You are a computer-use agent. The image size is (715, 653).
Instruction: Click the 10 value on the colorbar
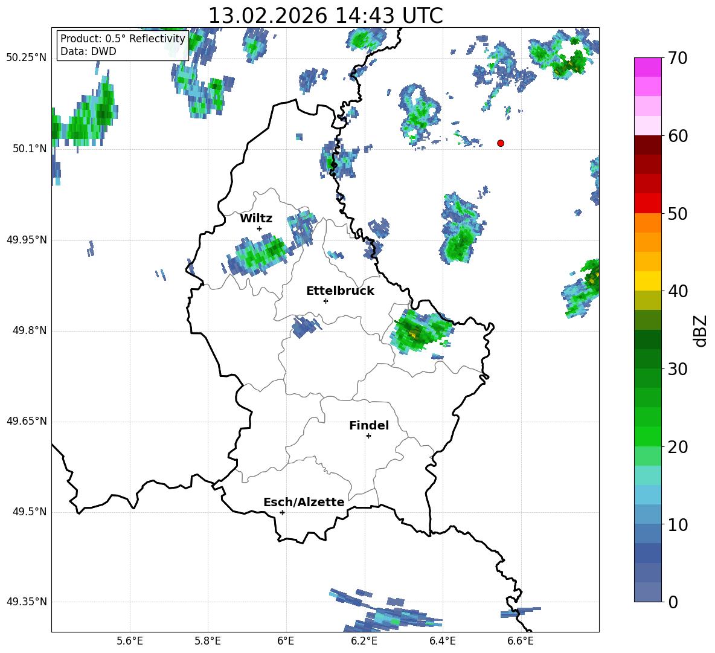[677, 524]
